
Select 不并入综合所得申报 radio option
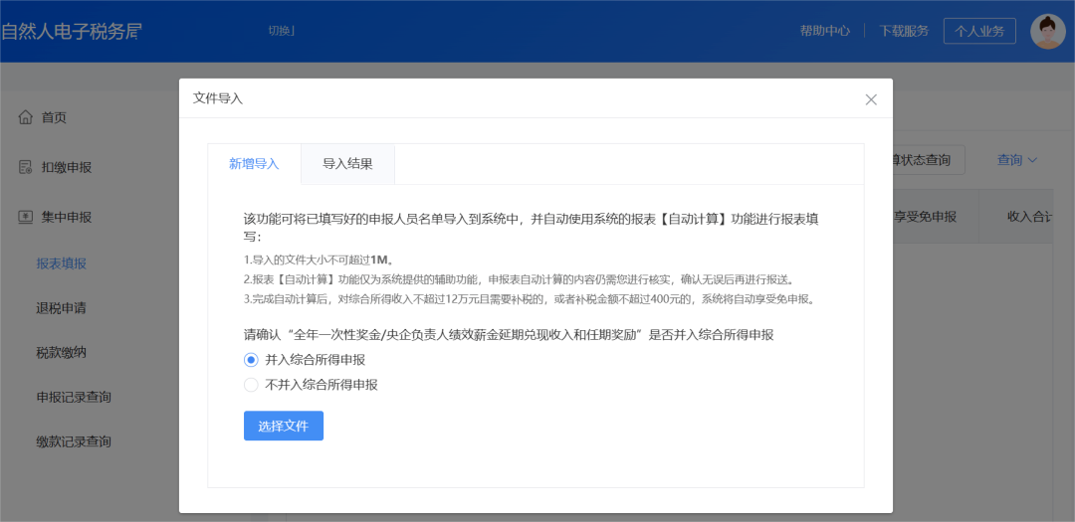(251, 385)
